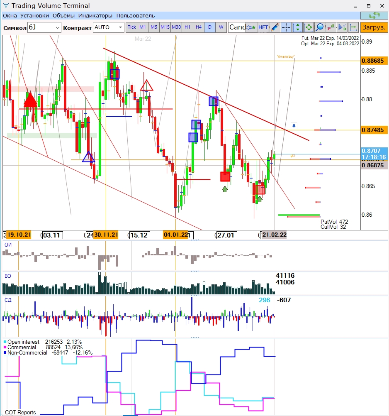Click the vertical scale arrows icon
Image resolution: width=389 pixels, height=416 pixels.
[x=297, y=27]
